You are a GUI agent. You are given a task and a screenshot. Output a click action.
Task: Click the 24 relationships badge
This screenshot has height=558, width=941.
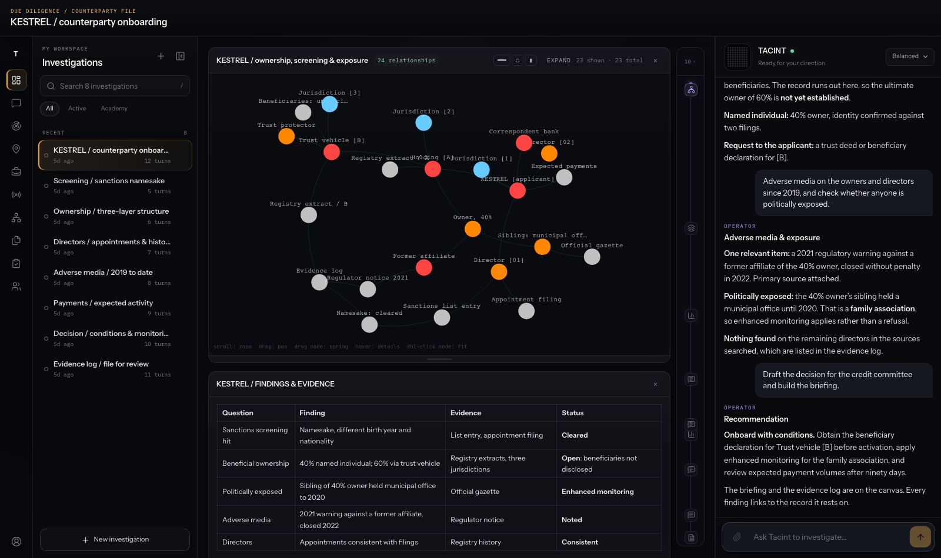point(406,60)
